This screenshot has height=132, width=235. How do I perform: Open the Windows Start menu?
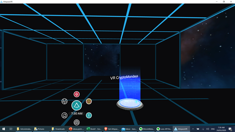click(x=4, y=129)
